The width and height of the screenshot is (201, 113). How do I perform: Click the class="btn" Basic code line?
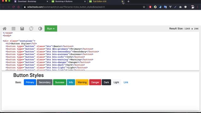40,46
